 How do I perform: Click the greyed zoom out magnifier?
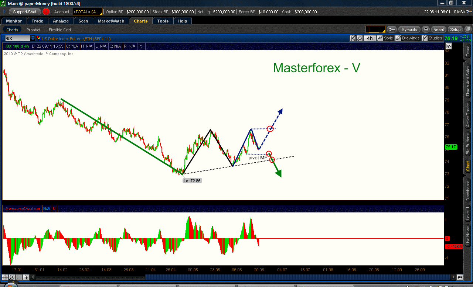pyautogui.click(x=19, y=277)
